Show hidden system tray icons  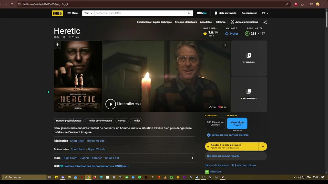pyautogui.click(x=295, y=177)
